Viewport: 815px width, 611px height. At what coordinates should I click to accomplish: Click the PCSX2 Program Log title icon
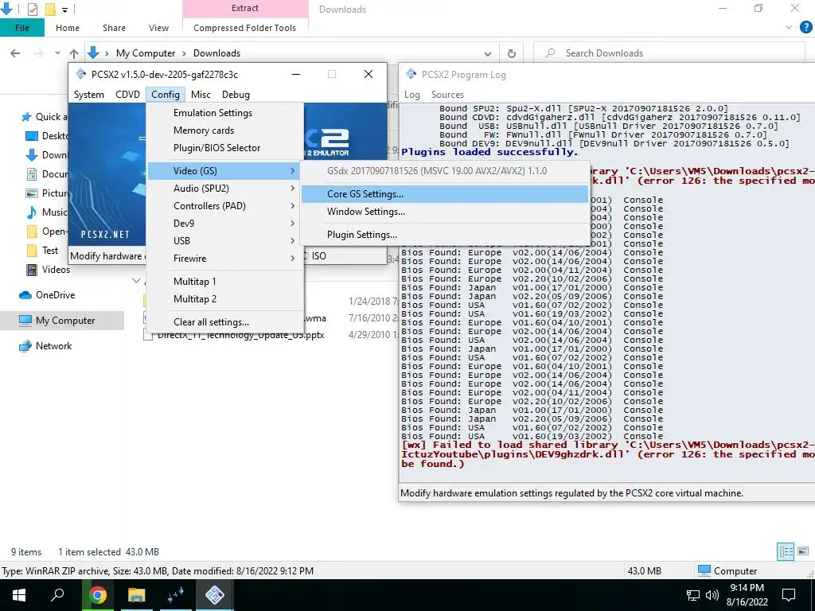[411, 74]
